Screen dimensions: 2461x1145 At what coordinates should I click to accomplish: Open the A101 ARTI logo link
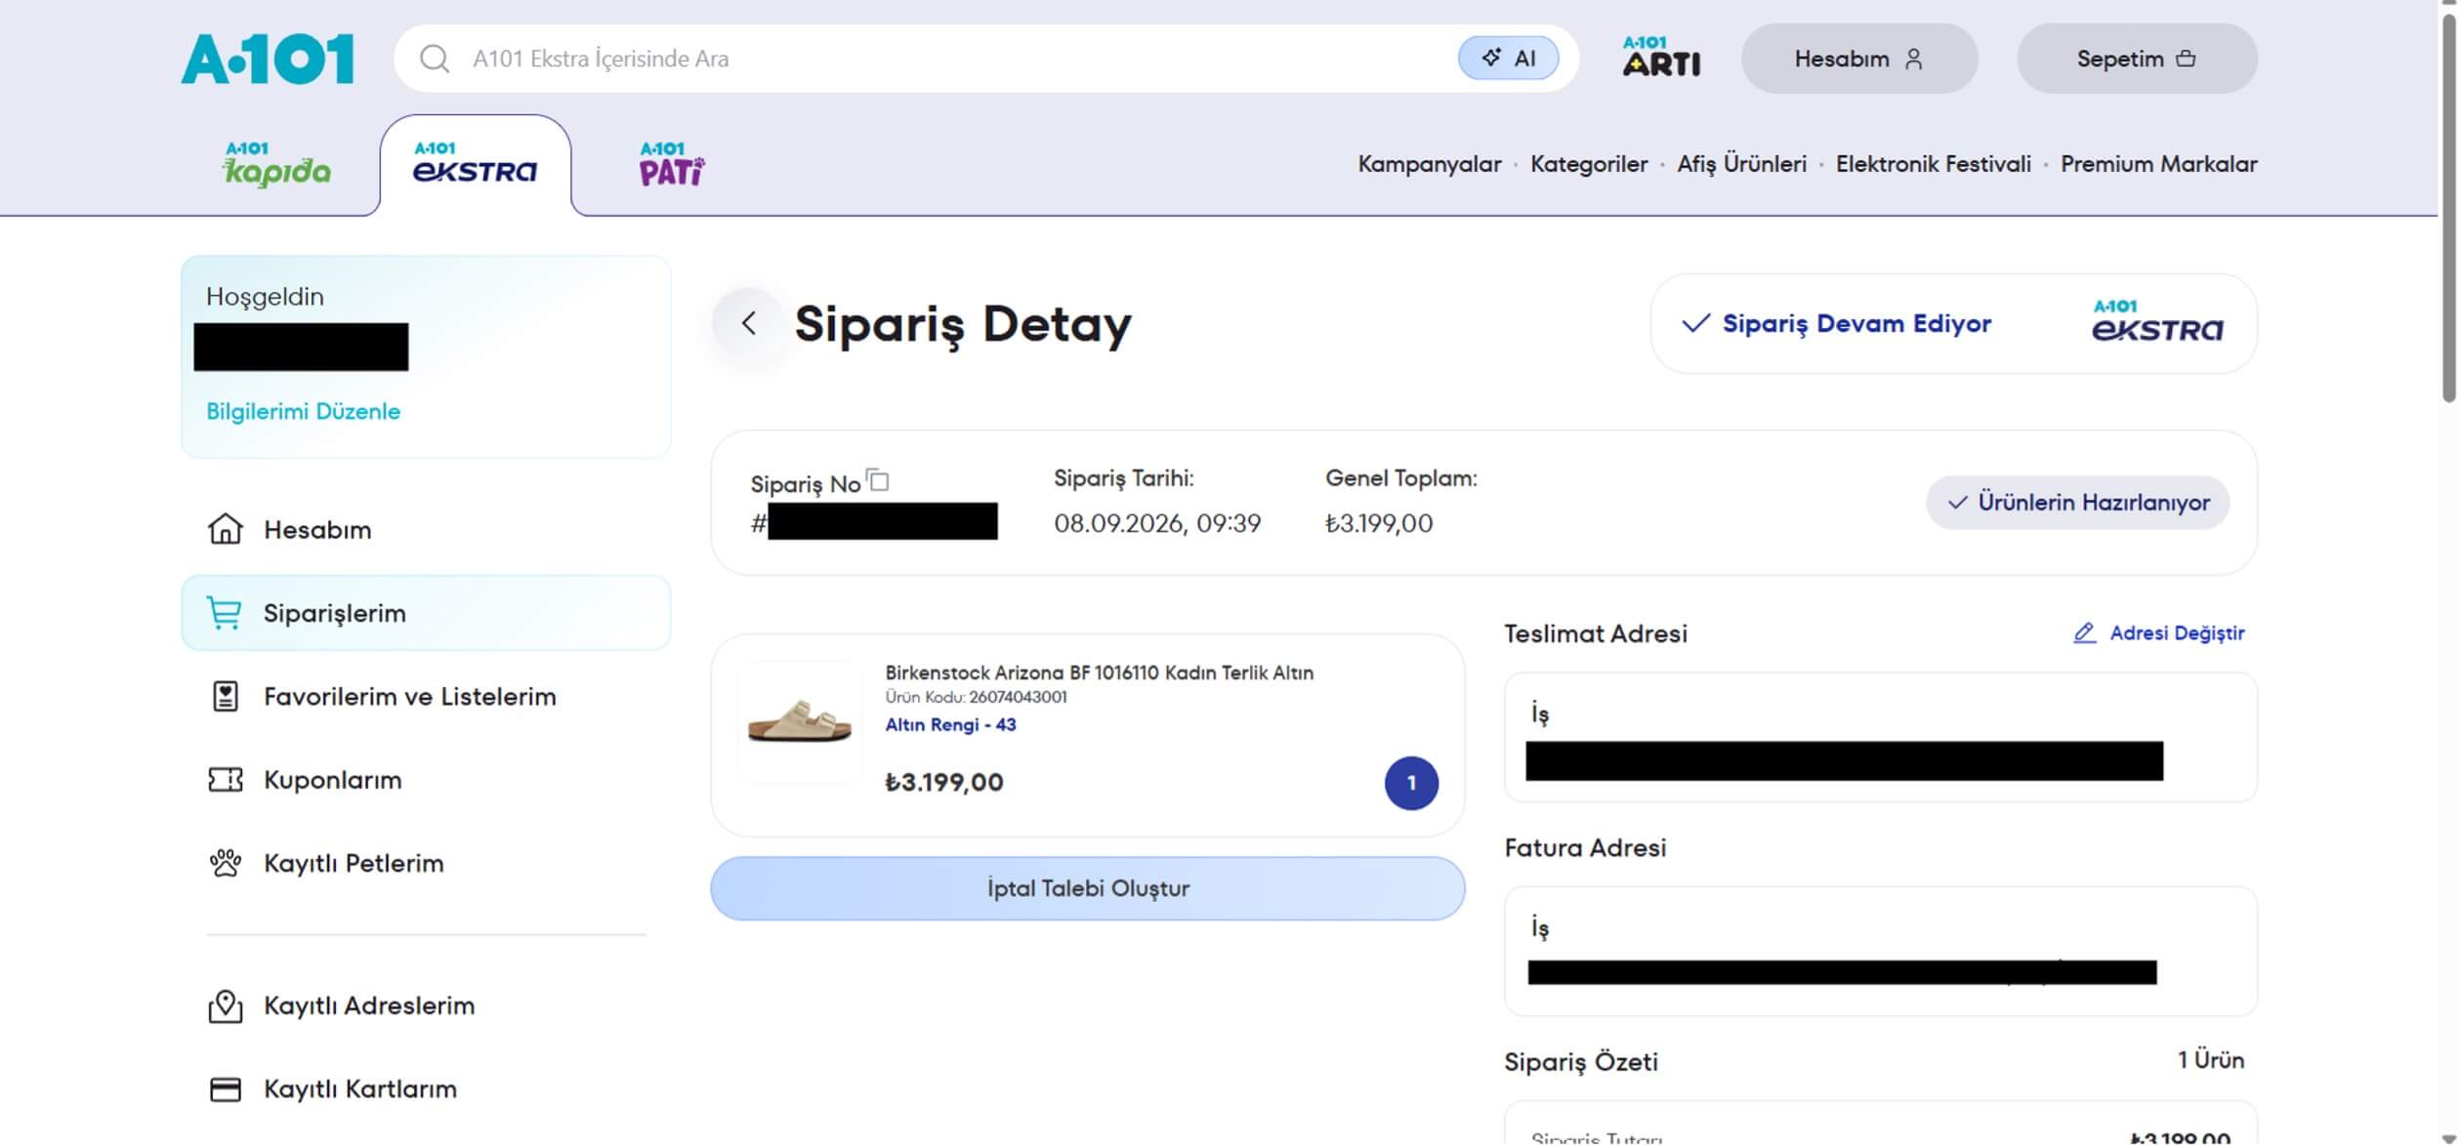[x=1660, y=57]
